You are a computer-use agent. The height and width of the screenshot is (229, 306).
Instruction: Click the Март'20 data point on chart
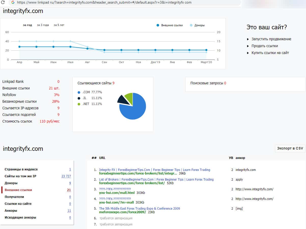[x=206, y=50]
